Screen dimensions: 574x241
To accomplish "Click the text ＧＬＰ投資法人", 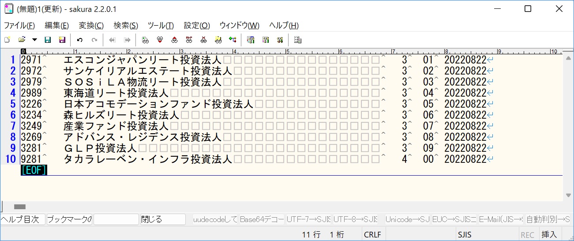I will tap(100, 148).
